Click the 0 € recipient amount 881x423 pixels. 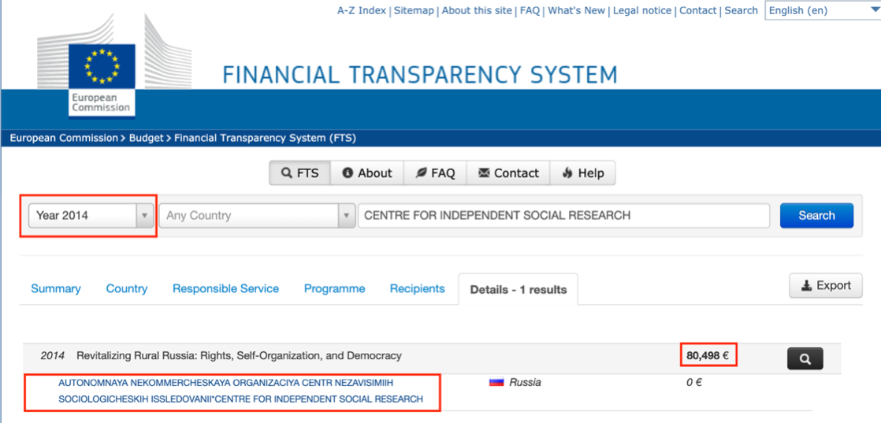click(694, 383)
